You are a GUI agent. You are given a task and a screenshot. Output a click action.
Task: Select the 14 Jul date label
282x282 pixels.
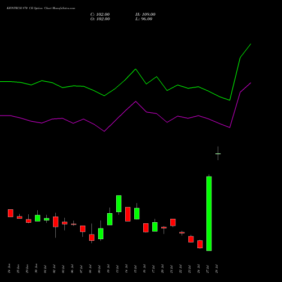[126, 269]
